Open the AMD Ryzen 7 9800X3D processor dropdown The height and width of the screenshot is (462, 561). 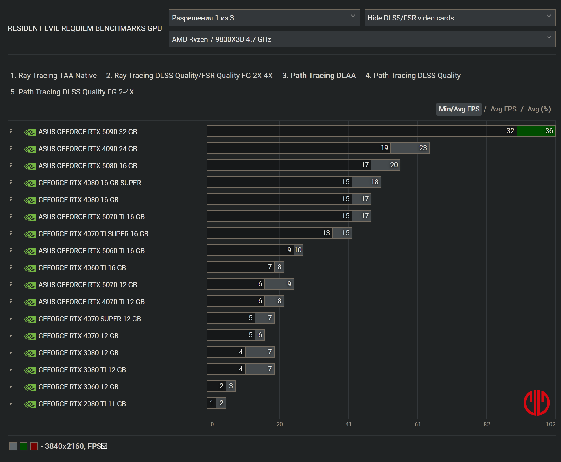click(362, 39)
